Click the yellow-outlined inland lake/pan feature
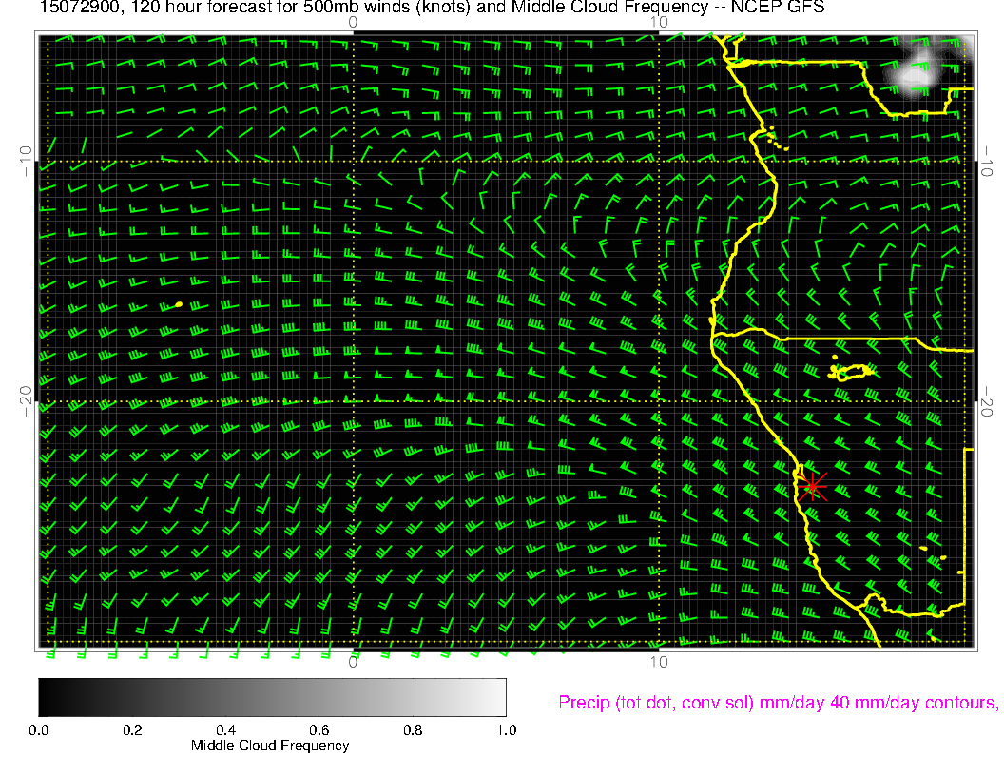 pyautogui.click(x=852, y=372)
